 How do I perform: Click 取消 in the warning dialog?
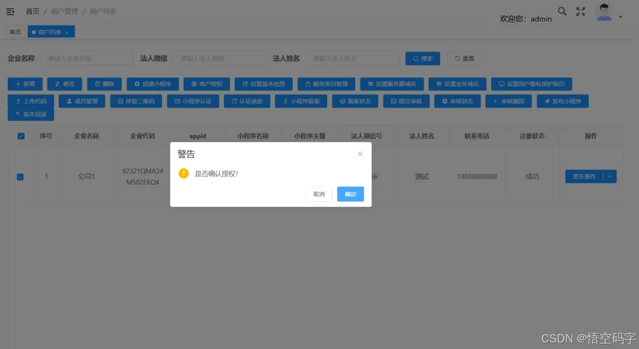pyautogui.click(x=319, y=194)
